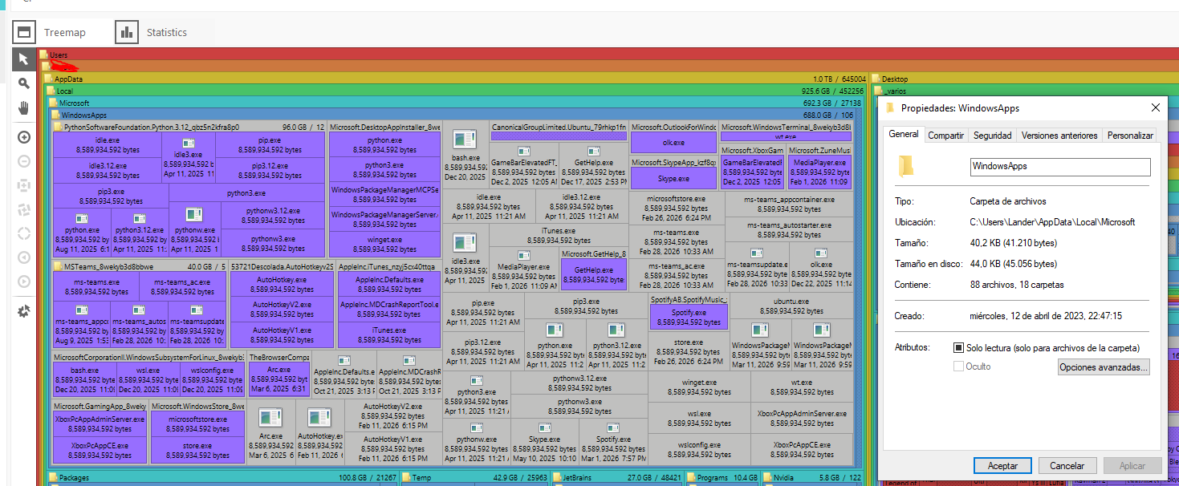This screenshot has height=486, width=1179.
Task: Click the Treemap view icon
Action: coord(24,33)
